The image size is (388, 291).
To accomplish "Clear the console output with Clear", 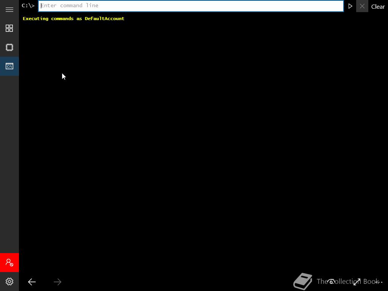I will coord(378,7).
